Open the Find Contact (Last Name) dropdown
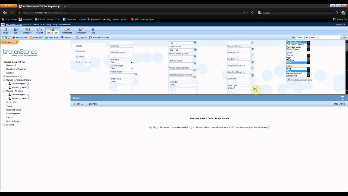Viewport: 348px width, 196px height. point(307,38)
